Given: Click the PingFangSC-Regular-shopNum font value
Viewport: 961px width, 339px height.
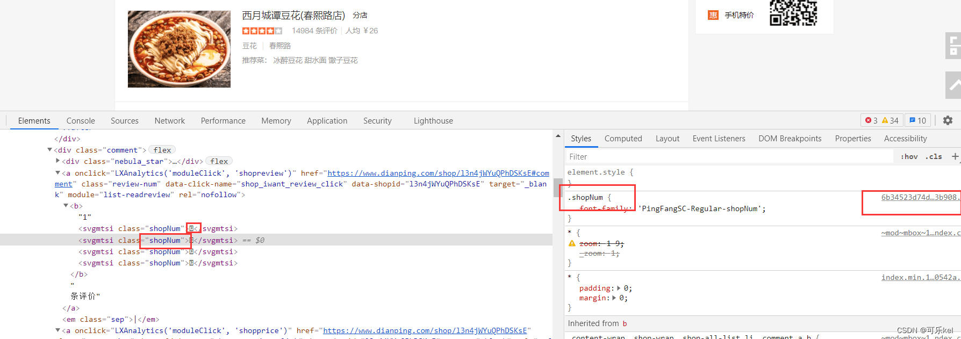Looking at the screenshot, I should pos(701,208).
